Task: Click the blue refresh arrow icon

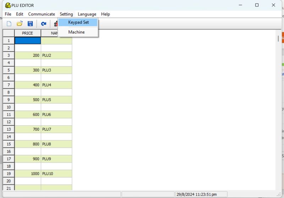Action: [43, 24]
